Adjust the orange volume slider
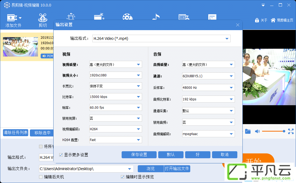 tap(274, 131)
